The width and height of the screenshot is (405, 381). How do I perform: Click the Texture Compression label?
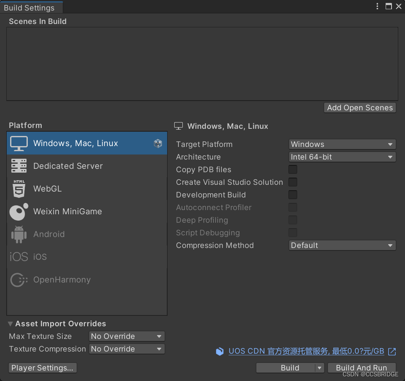point(48,349)
